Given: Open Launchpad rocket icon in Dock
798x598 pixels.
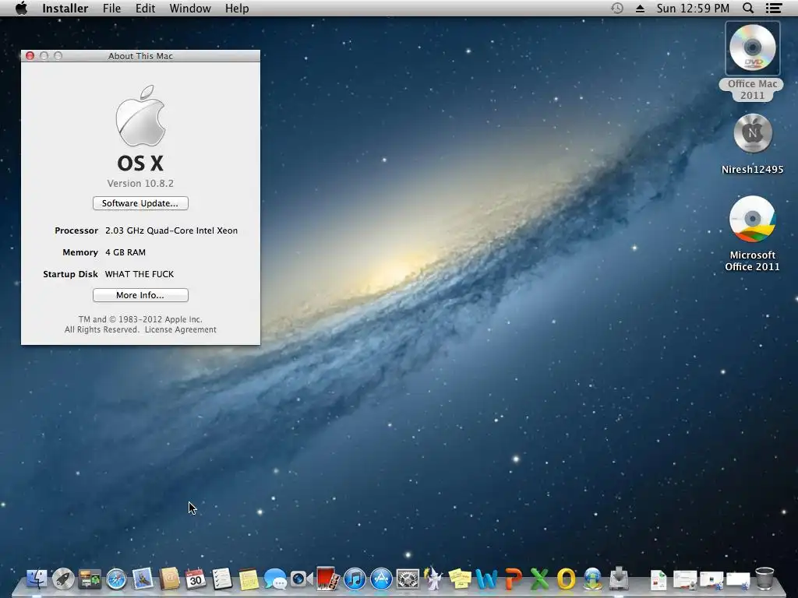Looking at the screenshot, I should pos(63,579).
